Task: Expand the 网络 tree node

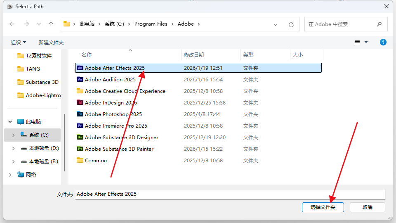Action: pos(10,174)
